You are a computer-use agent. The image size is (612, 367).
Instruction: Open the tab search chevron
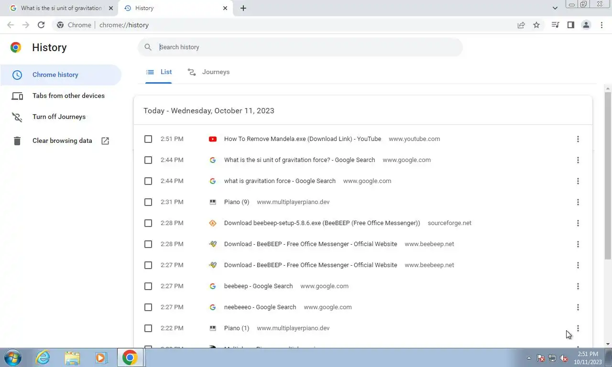coord(555,8)
